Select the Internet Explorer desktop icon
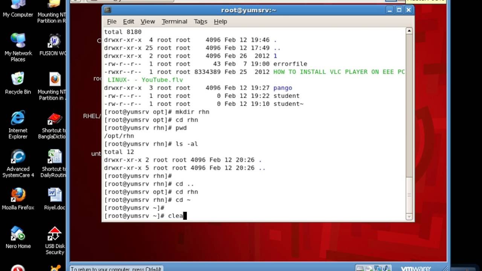Screen dimensions: 482x271 tap(18, 125)
